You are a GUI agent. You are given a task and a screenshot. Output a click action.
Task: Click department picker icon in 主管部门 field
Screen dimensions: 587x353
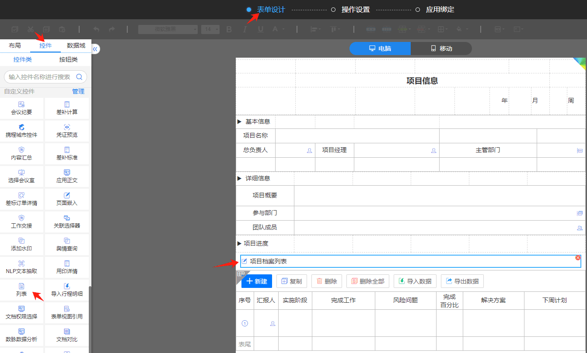[580, 150]
